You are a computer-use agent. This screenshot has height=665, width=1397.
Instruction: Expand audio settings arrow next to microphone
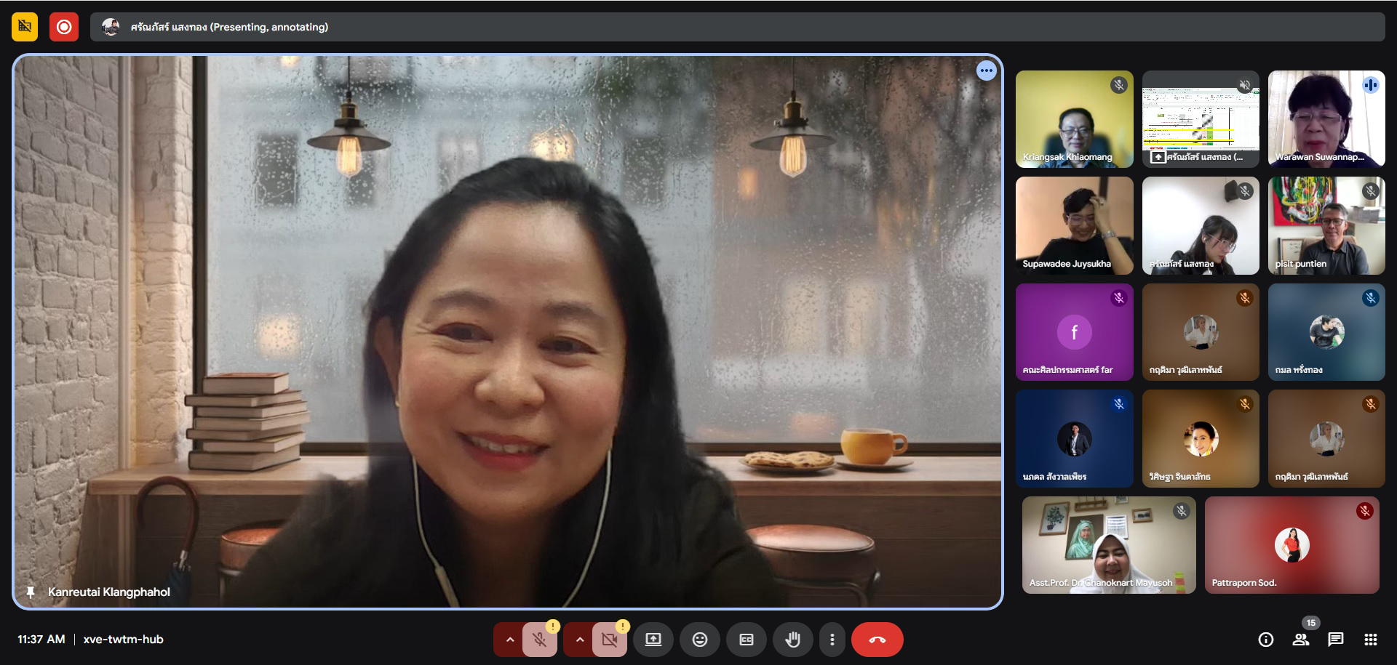tap(510, 640)
